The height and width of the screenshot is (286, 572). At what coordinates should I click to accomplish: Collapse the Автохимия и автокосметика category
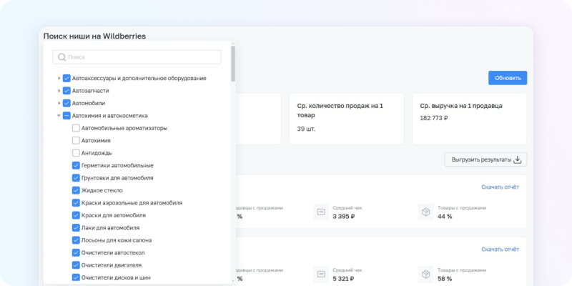(59, 115)
